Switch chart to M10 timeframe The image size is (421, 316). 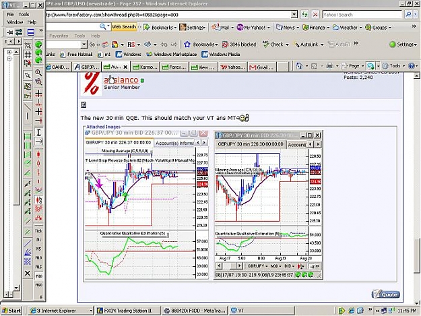point(38,258)
